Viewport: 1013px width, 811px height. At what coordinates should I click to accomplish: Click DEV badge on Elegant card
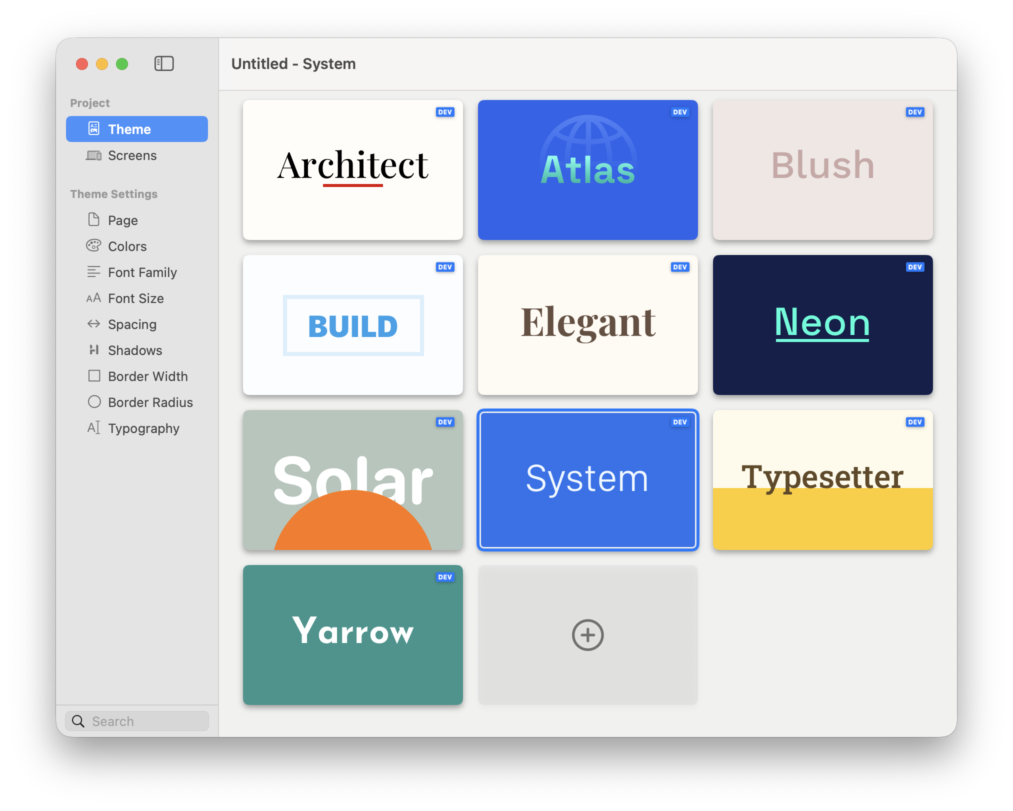click(679, 267)
